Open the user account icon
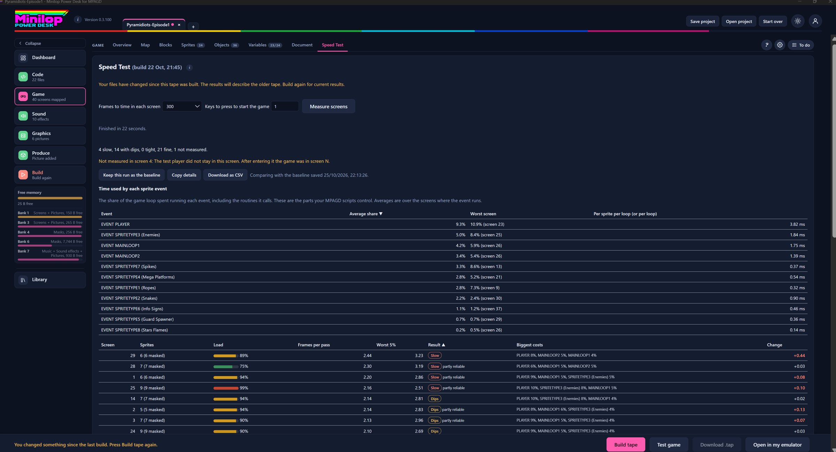836x452 pixels. point(815,21)
